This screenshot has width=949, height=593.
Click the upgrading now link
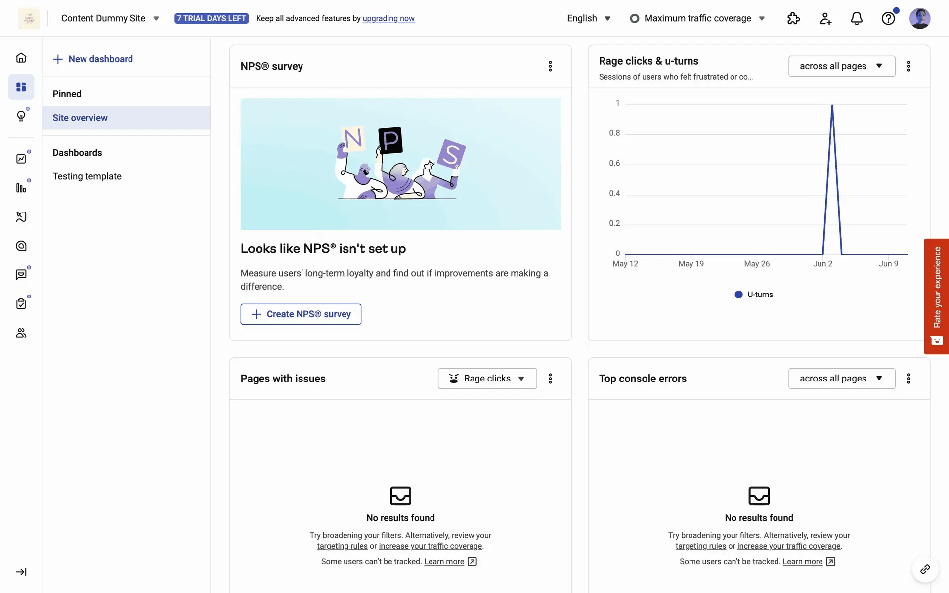388,18
